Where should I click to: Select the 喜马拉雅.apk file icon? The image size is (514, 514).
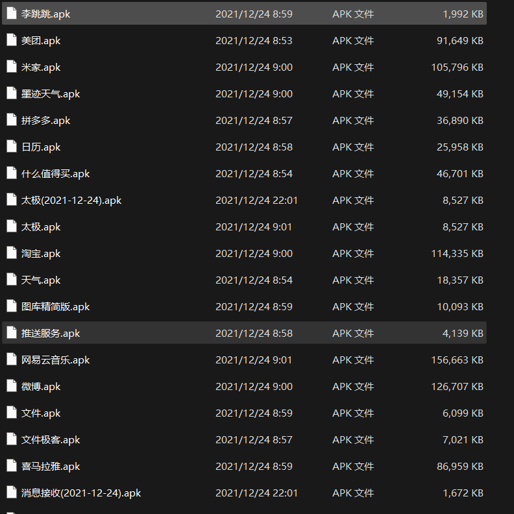tap(11, 466)
